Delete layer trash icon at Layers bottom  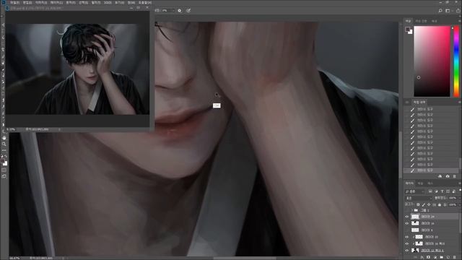455,257
